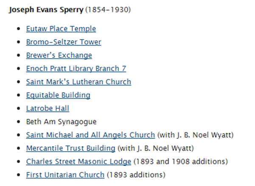The height and width of the screenshot is (186, 255).
Task: Open Saint Michael and All Angels Church link
Action: [x=90, y=135]
